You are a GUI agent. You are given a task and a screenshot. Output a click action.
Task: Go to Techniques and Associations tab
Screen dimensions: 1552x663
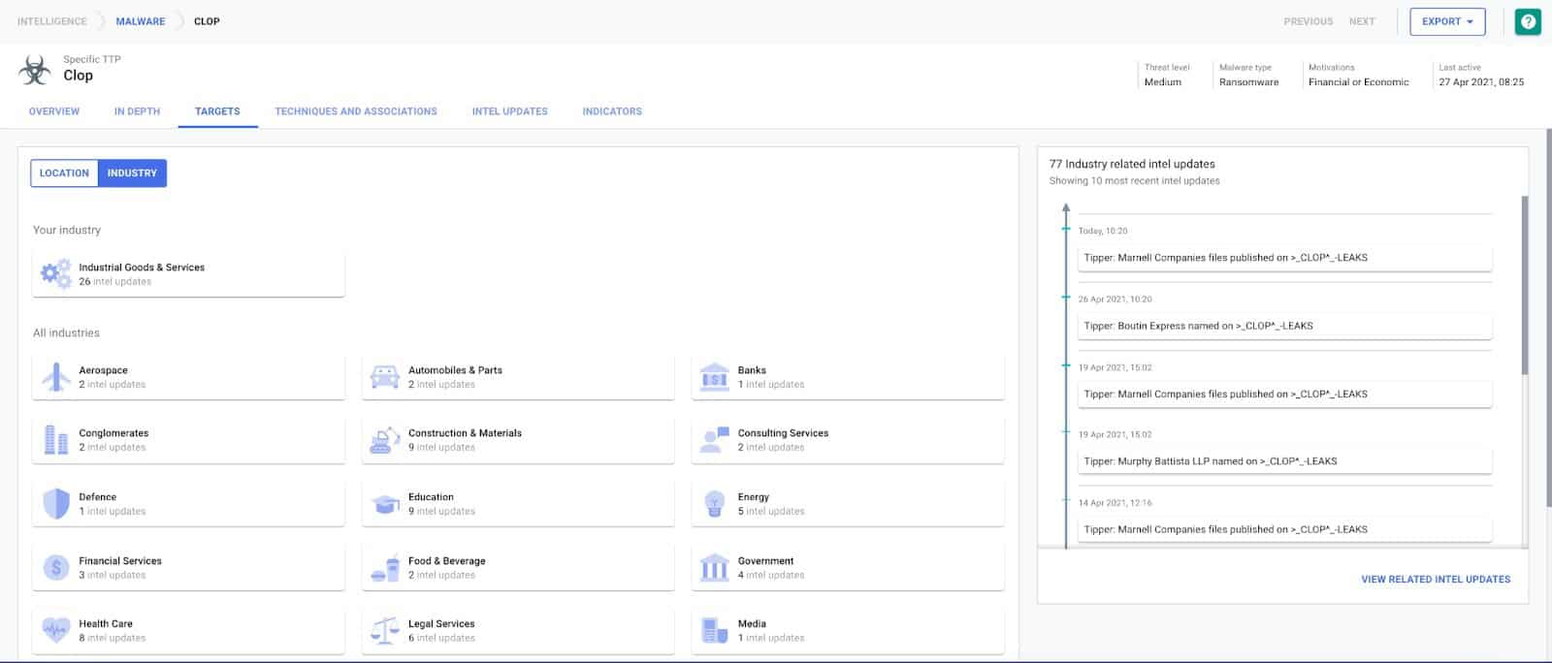(x=356, y=111)
